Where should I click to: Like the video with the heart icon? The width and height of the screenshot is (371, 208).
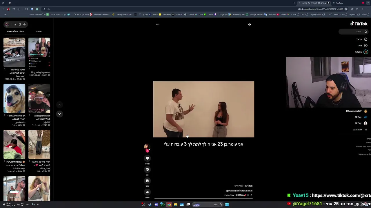pos(147,158)
